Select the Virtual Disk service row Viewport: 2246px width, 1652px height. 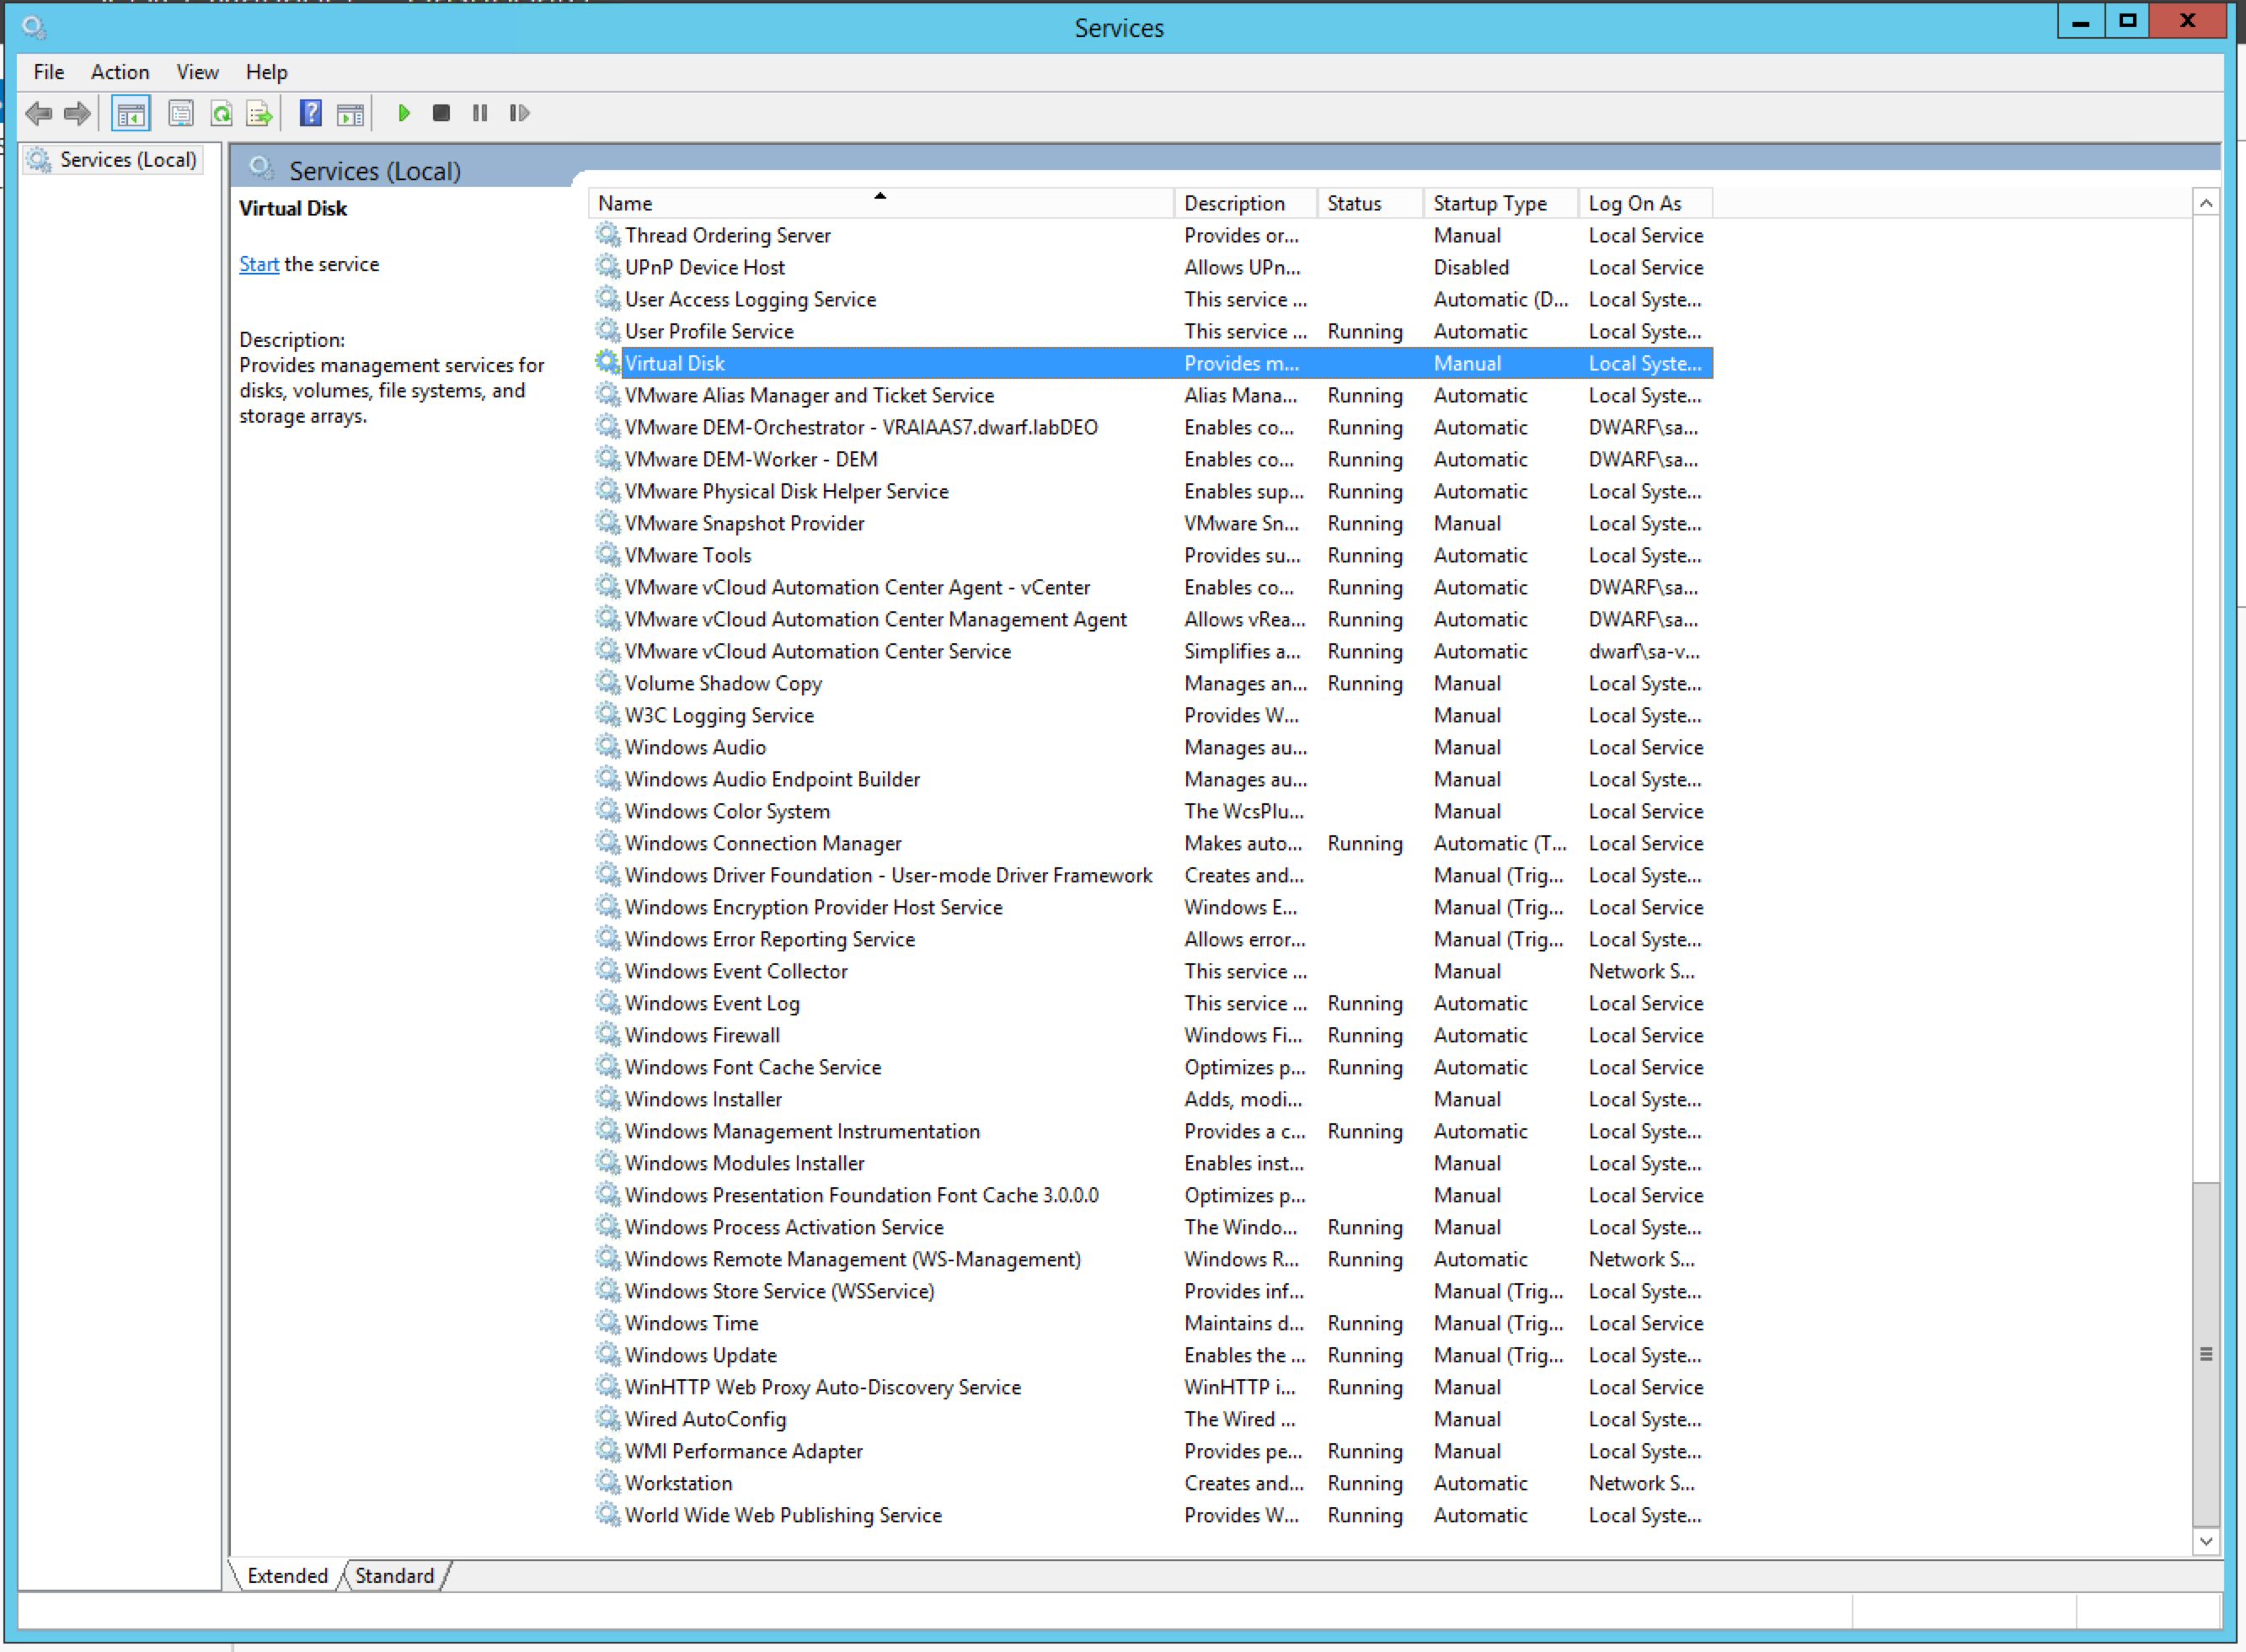[1152, 363]
